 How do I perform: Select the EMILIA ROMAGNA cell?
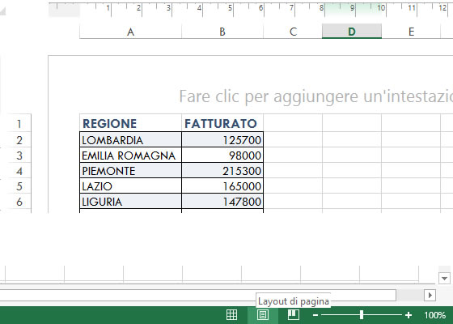pyautogui.click(x=130, y=155)
